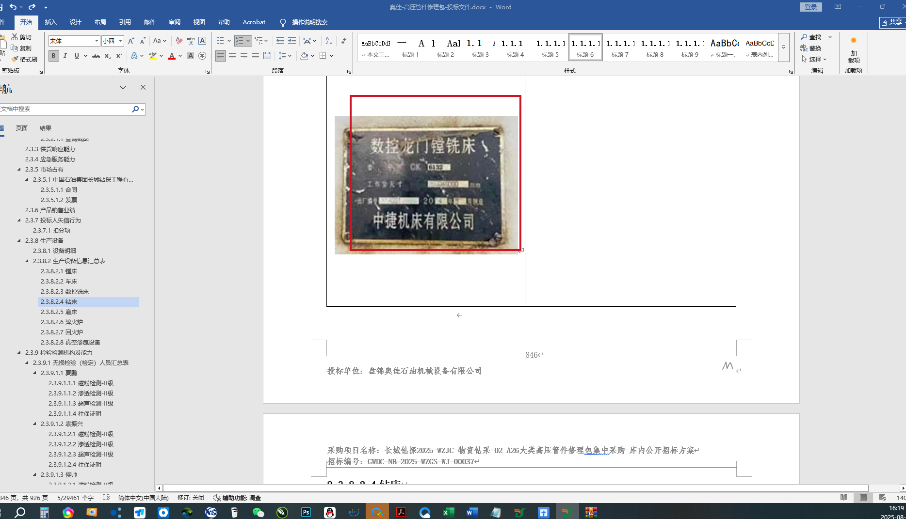
Task: Click the 共享 share button
Action: tap(892, 22)
